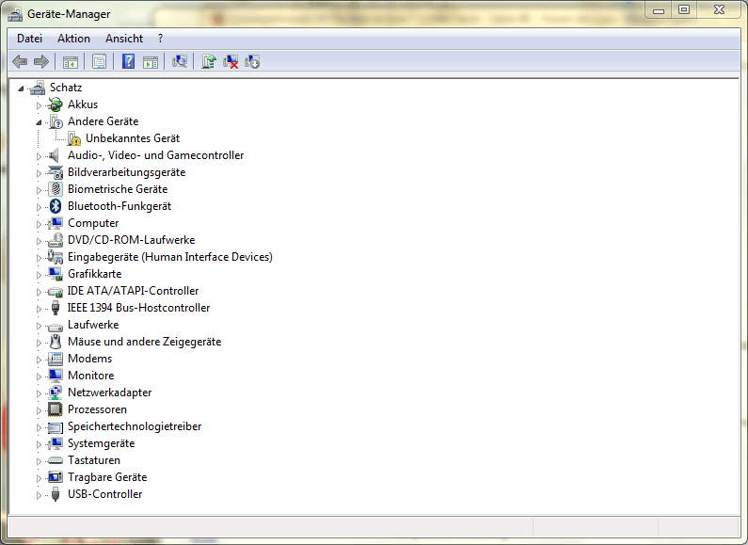748x545 pixels.
Task: Open the ? help menu
Action: pos(160,39)
